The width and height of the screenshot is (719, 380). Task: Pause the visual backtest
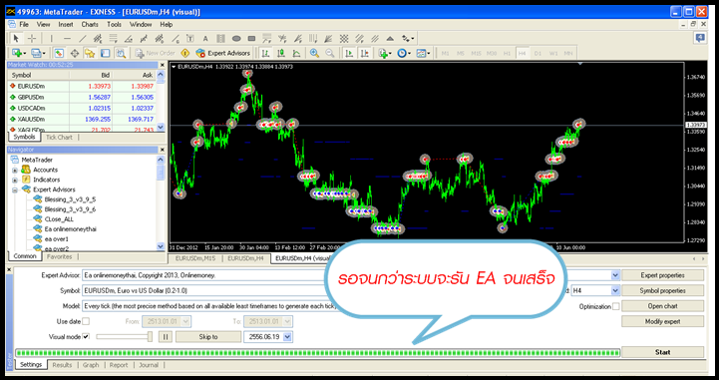(166, 337)
